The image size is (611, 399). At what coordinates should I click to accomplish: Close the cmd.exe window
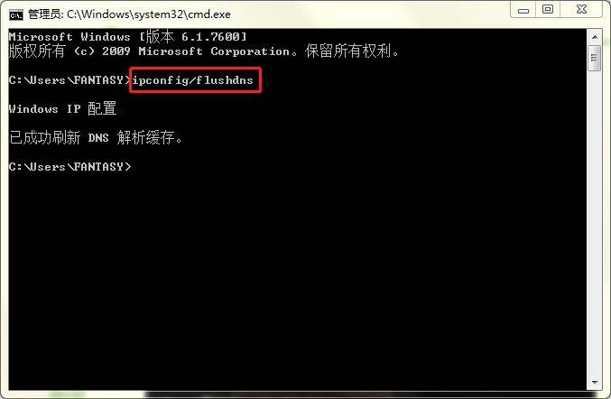(x=581, y=9)
